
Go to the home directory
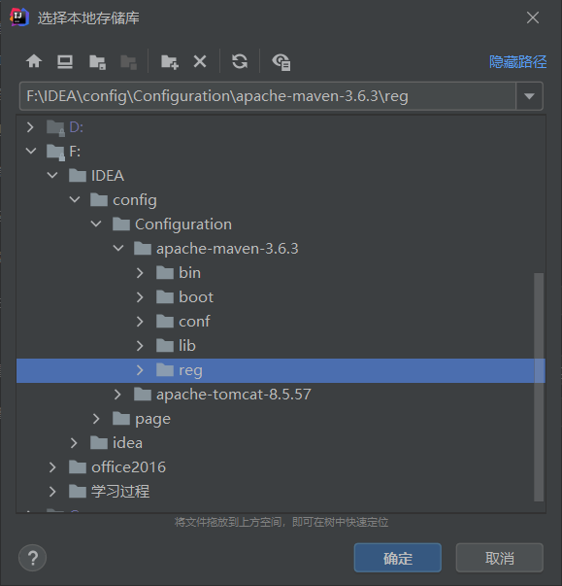coord(34,61)
